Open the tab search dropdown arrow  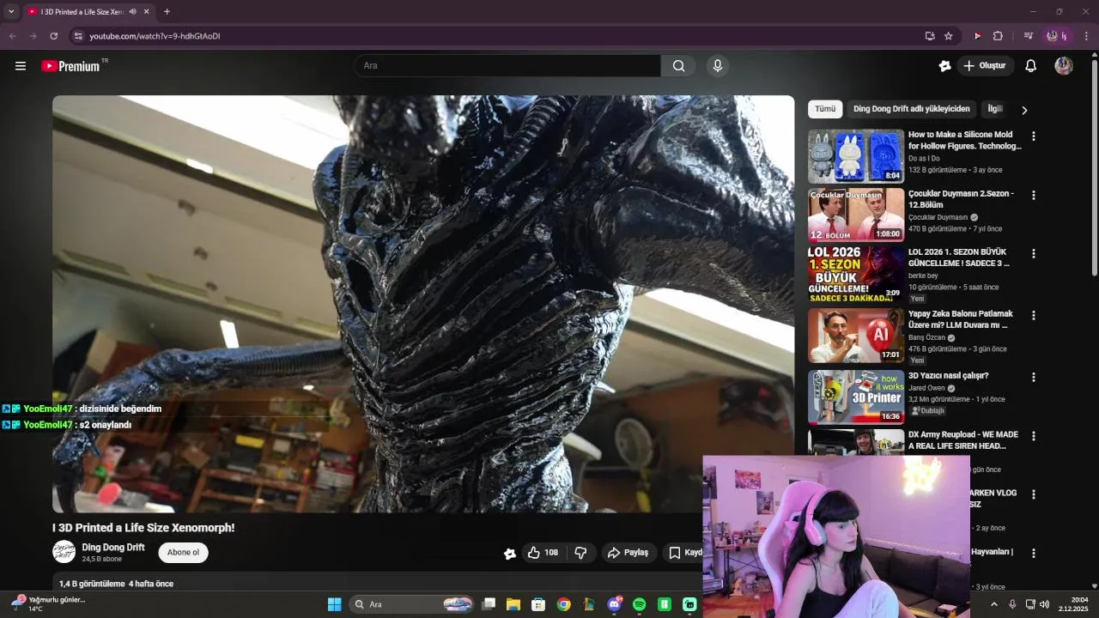tap(11, 12)
